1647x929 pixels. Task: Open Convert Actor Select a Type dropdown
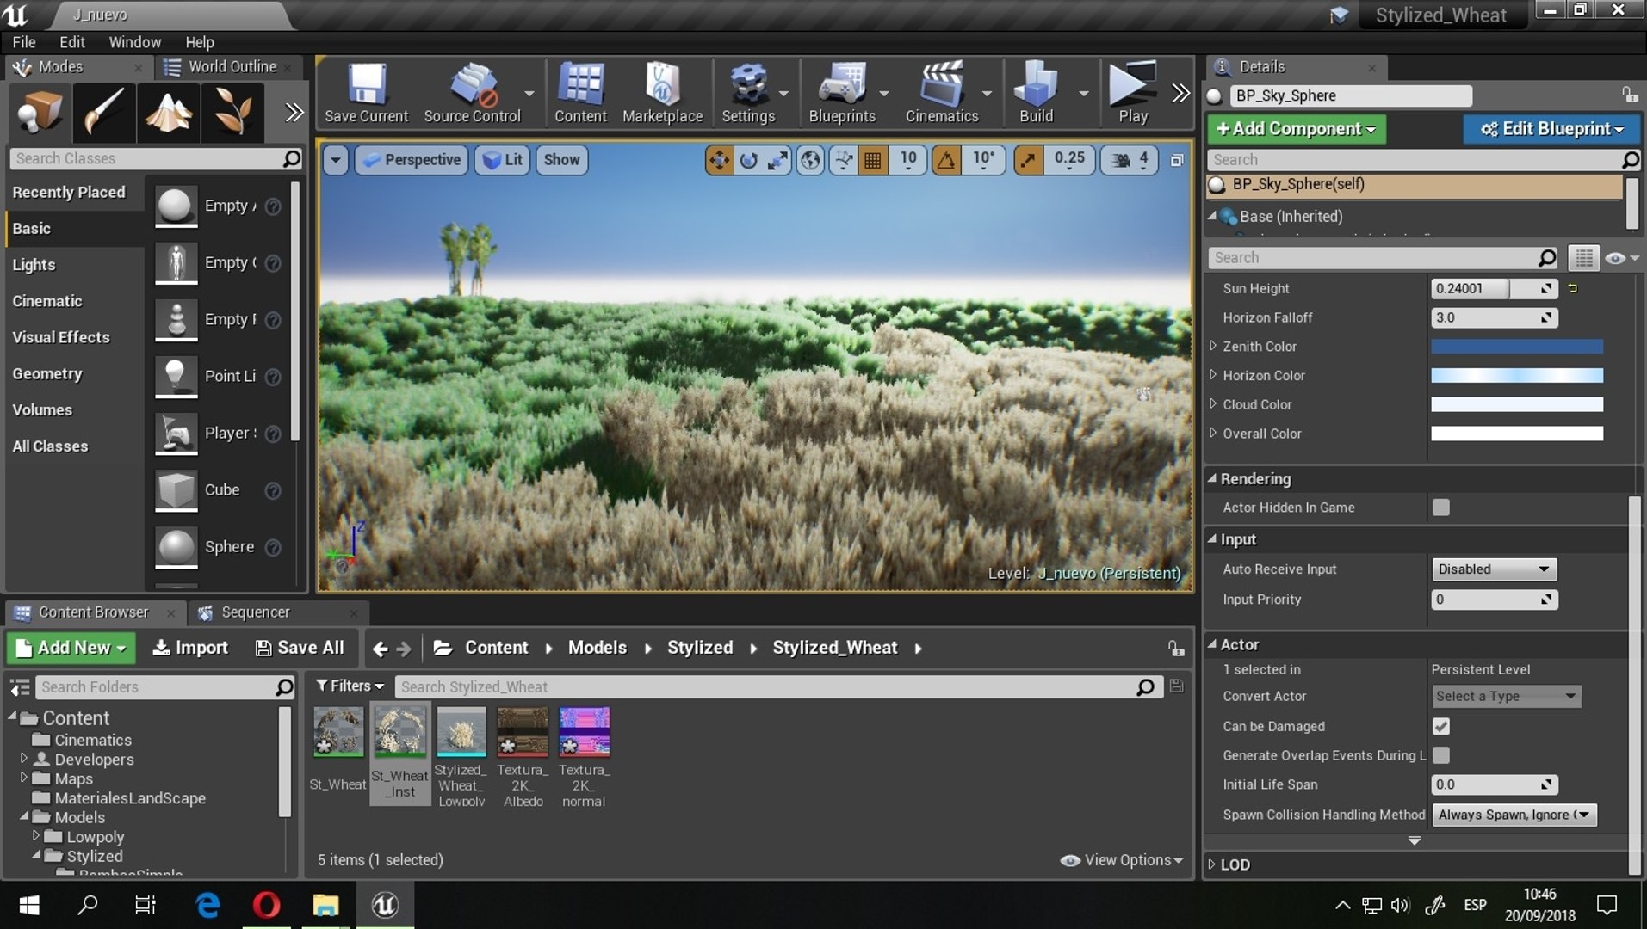1506,696
